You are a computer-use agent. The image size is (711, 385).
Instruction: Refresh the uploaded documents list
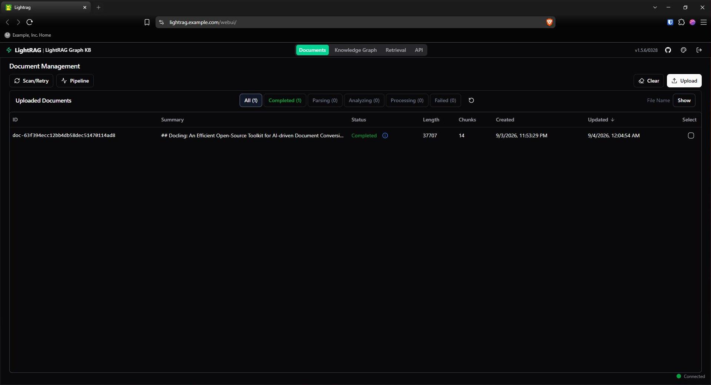[471, 100]
